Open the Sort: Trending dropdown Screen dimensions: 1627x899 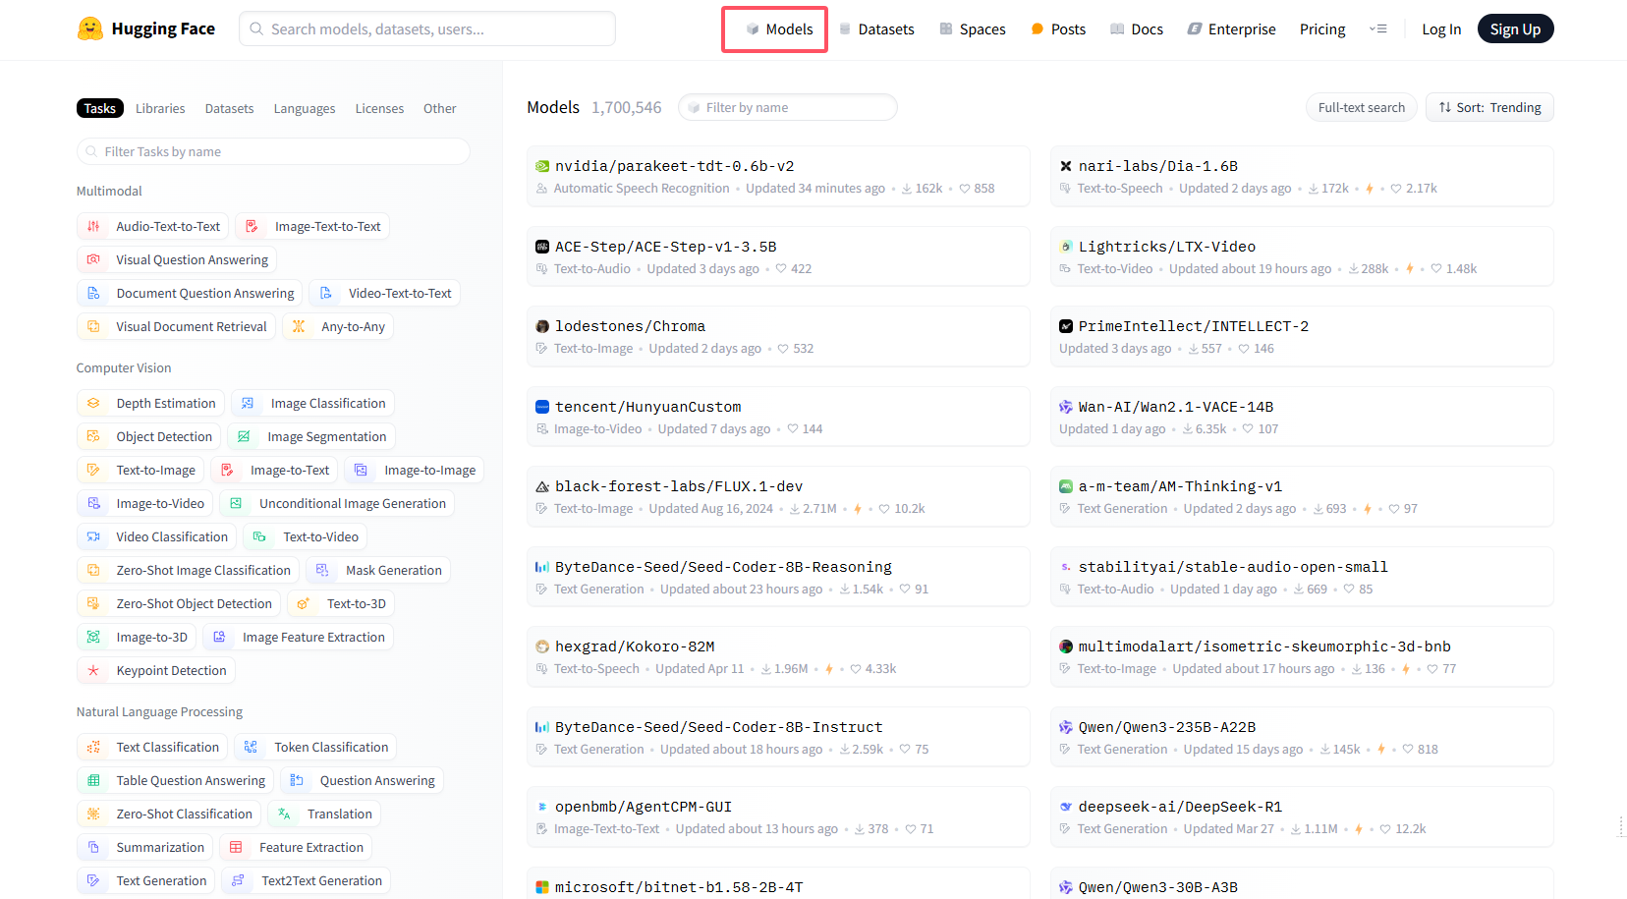[1489, 107]
